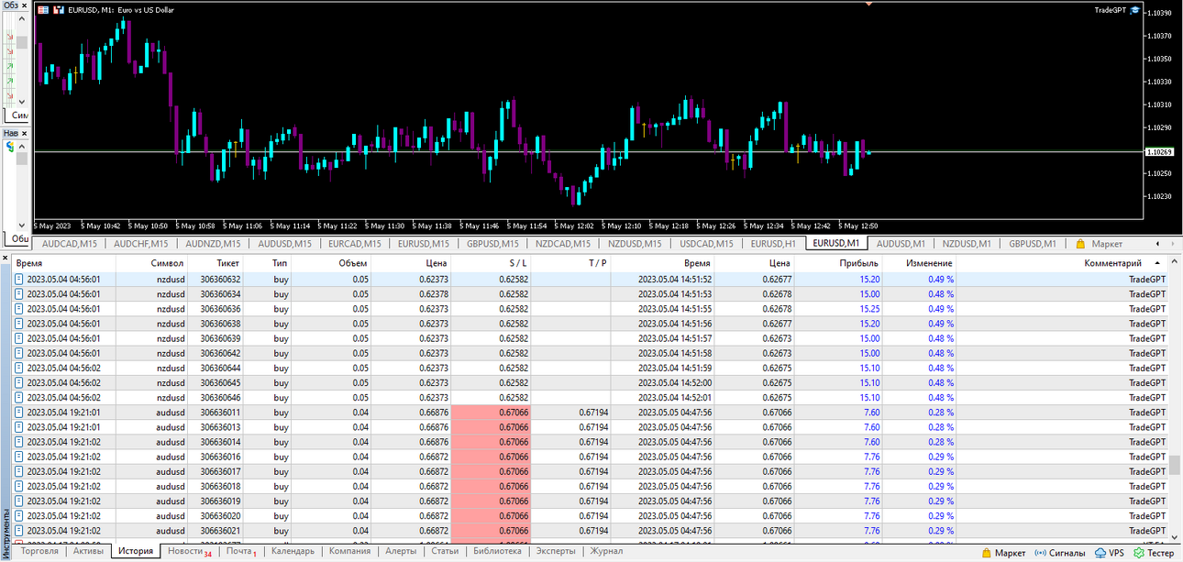Viewport: 1183px width, 562px height.
Task: Switch to the Эксперты tab
Action: [x=556, y=552]
